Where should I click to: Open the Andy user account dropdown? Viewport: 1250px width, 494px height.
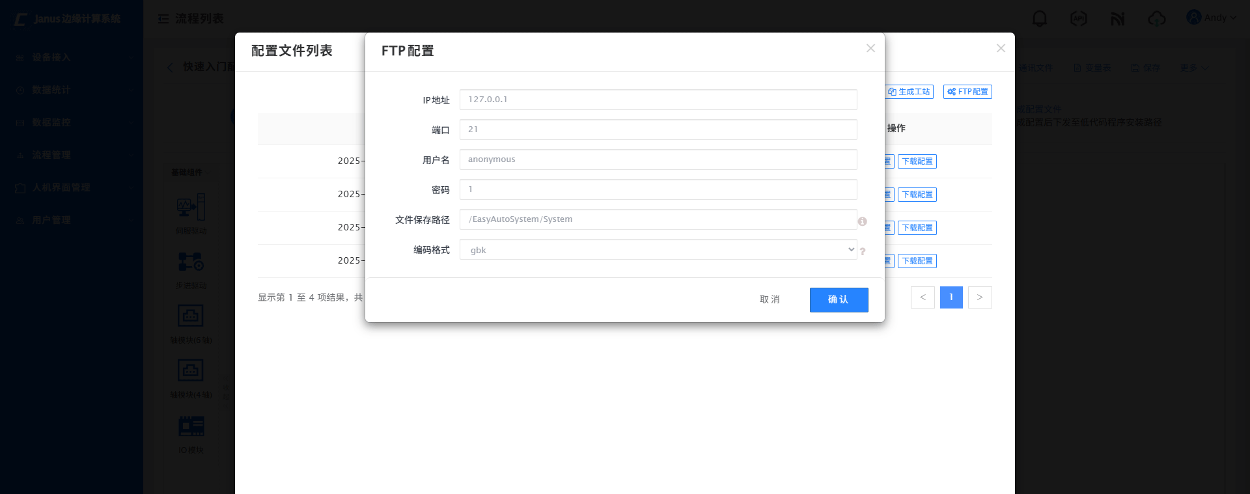point(1211,18)
